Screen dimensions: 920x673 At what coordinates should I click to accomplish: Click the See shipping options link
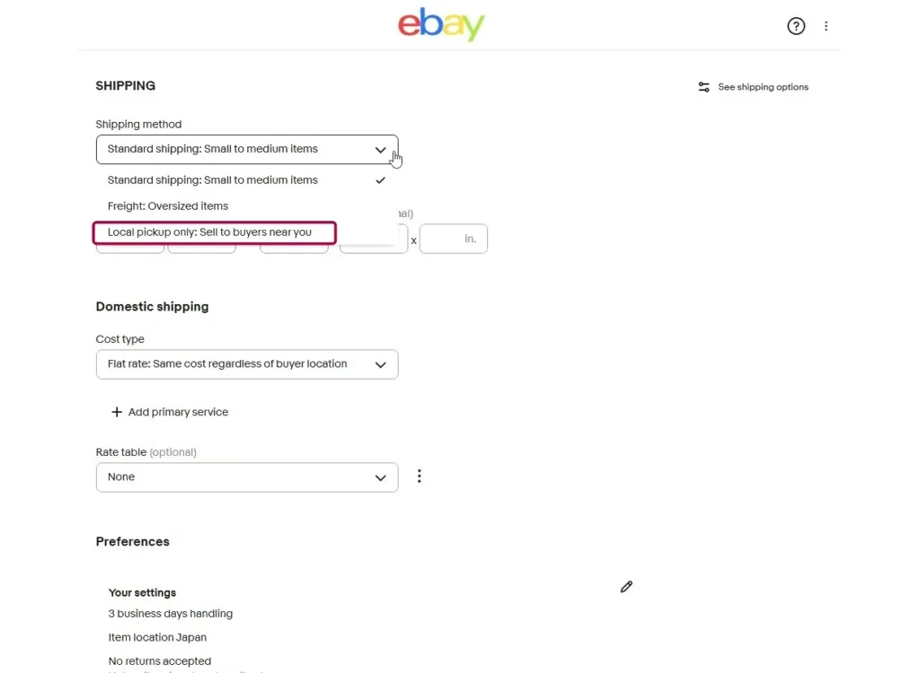763,87
